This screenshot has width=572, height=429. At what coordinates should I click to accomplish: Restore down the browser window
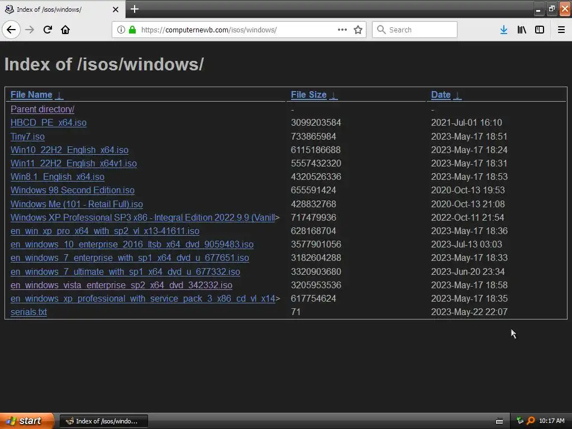coord(551,9)
